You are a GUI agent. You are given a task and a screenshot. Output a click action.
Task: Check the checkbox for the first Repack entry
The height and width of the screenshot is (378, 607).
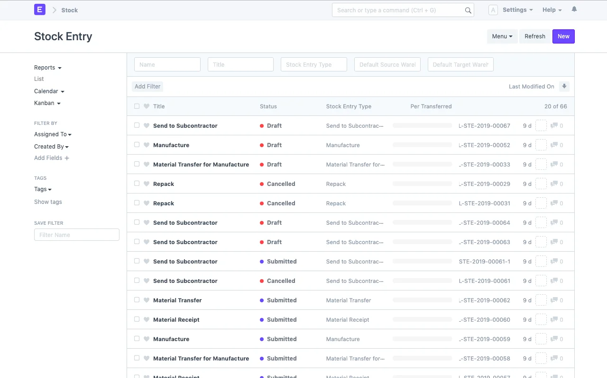tap(137, 184)
